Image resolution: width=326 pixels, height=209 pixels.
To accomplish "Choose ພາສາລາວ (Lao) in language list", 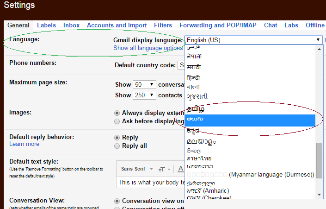I will pos(250,166).
